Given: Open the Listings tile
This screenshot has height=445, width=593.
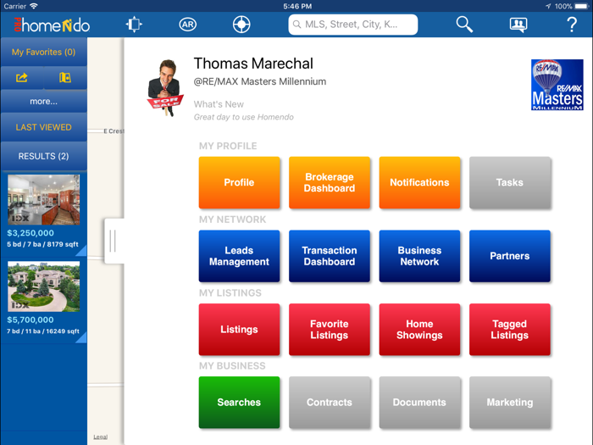Looking at the screenshot, I should click(240, 329).
